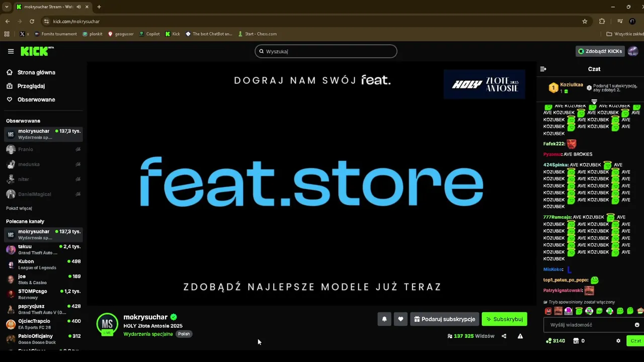Insert the red angry emote
Image resolution: width=644 pixels, height=362 pixels.
pos(548,311)
